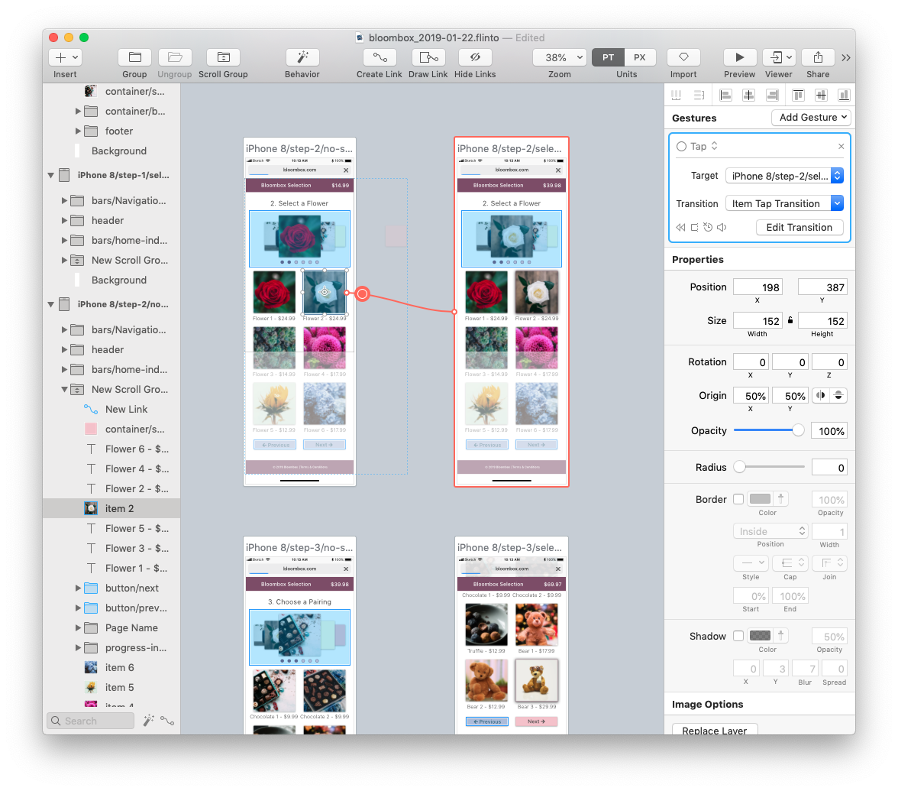Open the Add Gesture dropdown
Viewport: 898px width, 791px height.
(x=811, y=118)
